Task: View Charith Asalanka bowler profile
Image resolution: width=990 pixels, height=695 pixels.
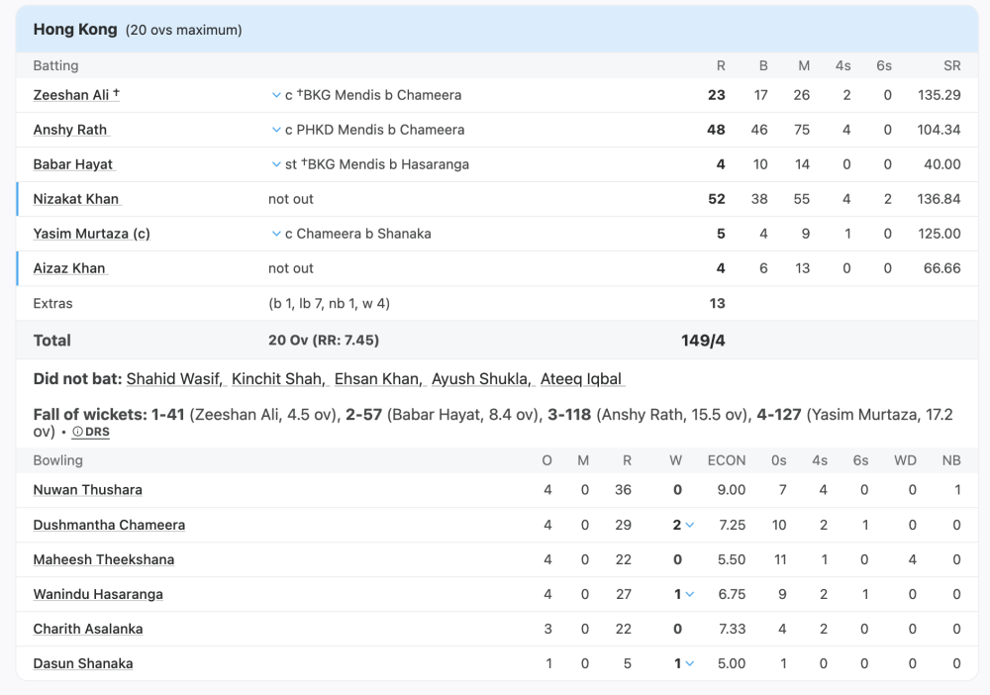Action: click(x=87, y=629)
